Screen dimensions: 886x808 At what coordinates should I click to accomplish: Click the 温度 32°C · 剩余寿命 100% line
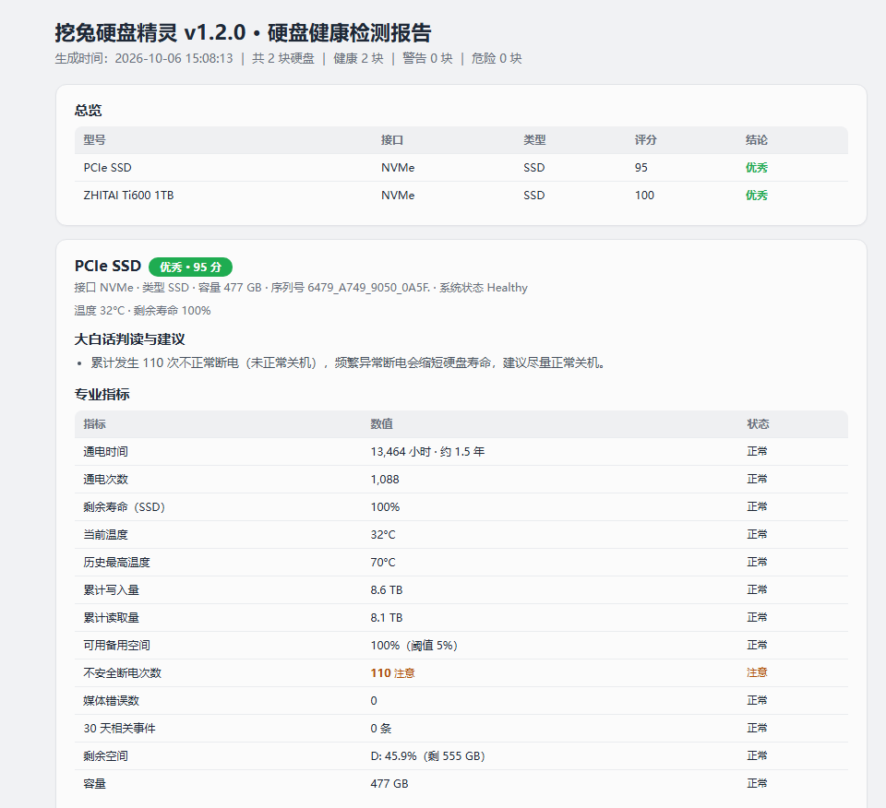coord(142,311)
